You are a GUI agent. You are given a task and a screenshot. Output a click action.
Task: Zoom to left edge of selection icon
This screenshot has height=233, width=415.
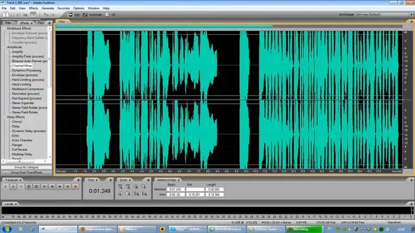pyautogui.click(x=120, y=194)
